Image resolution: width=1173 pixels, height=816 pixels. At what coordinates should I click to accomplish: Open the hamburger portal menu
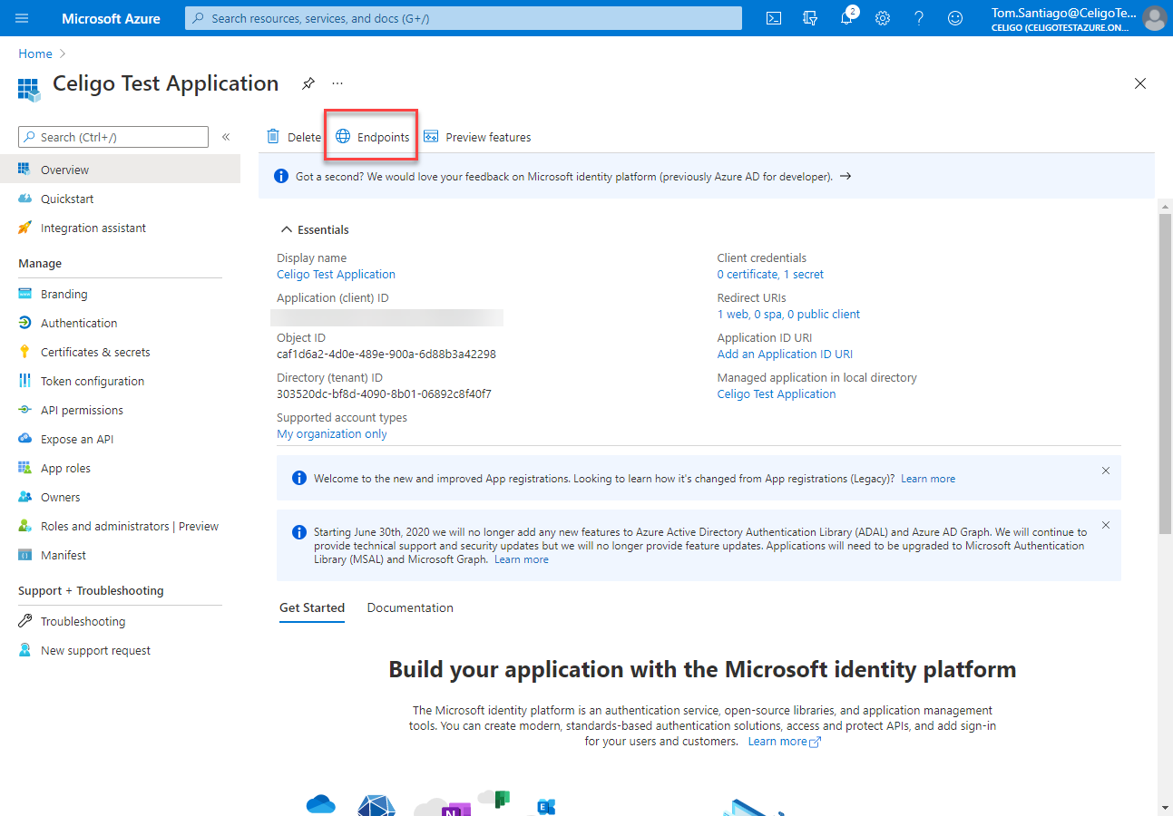(23, 18)
